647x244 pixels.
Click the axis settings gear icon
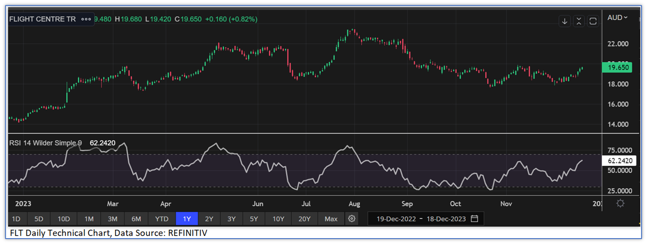[620, 203]
